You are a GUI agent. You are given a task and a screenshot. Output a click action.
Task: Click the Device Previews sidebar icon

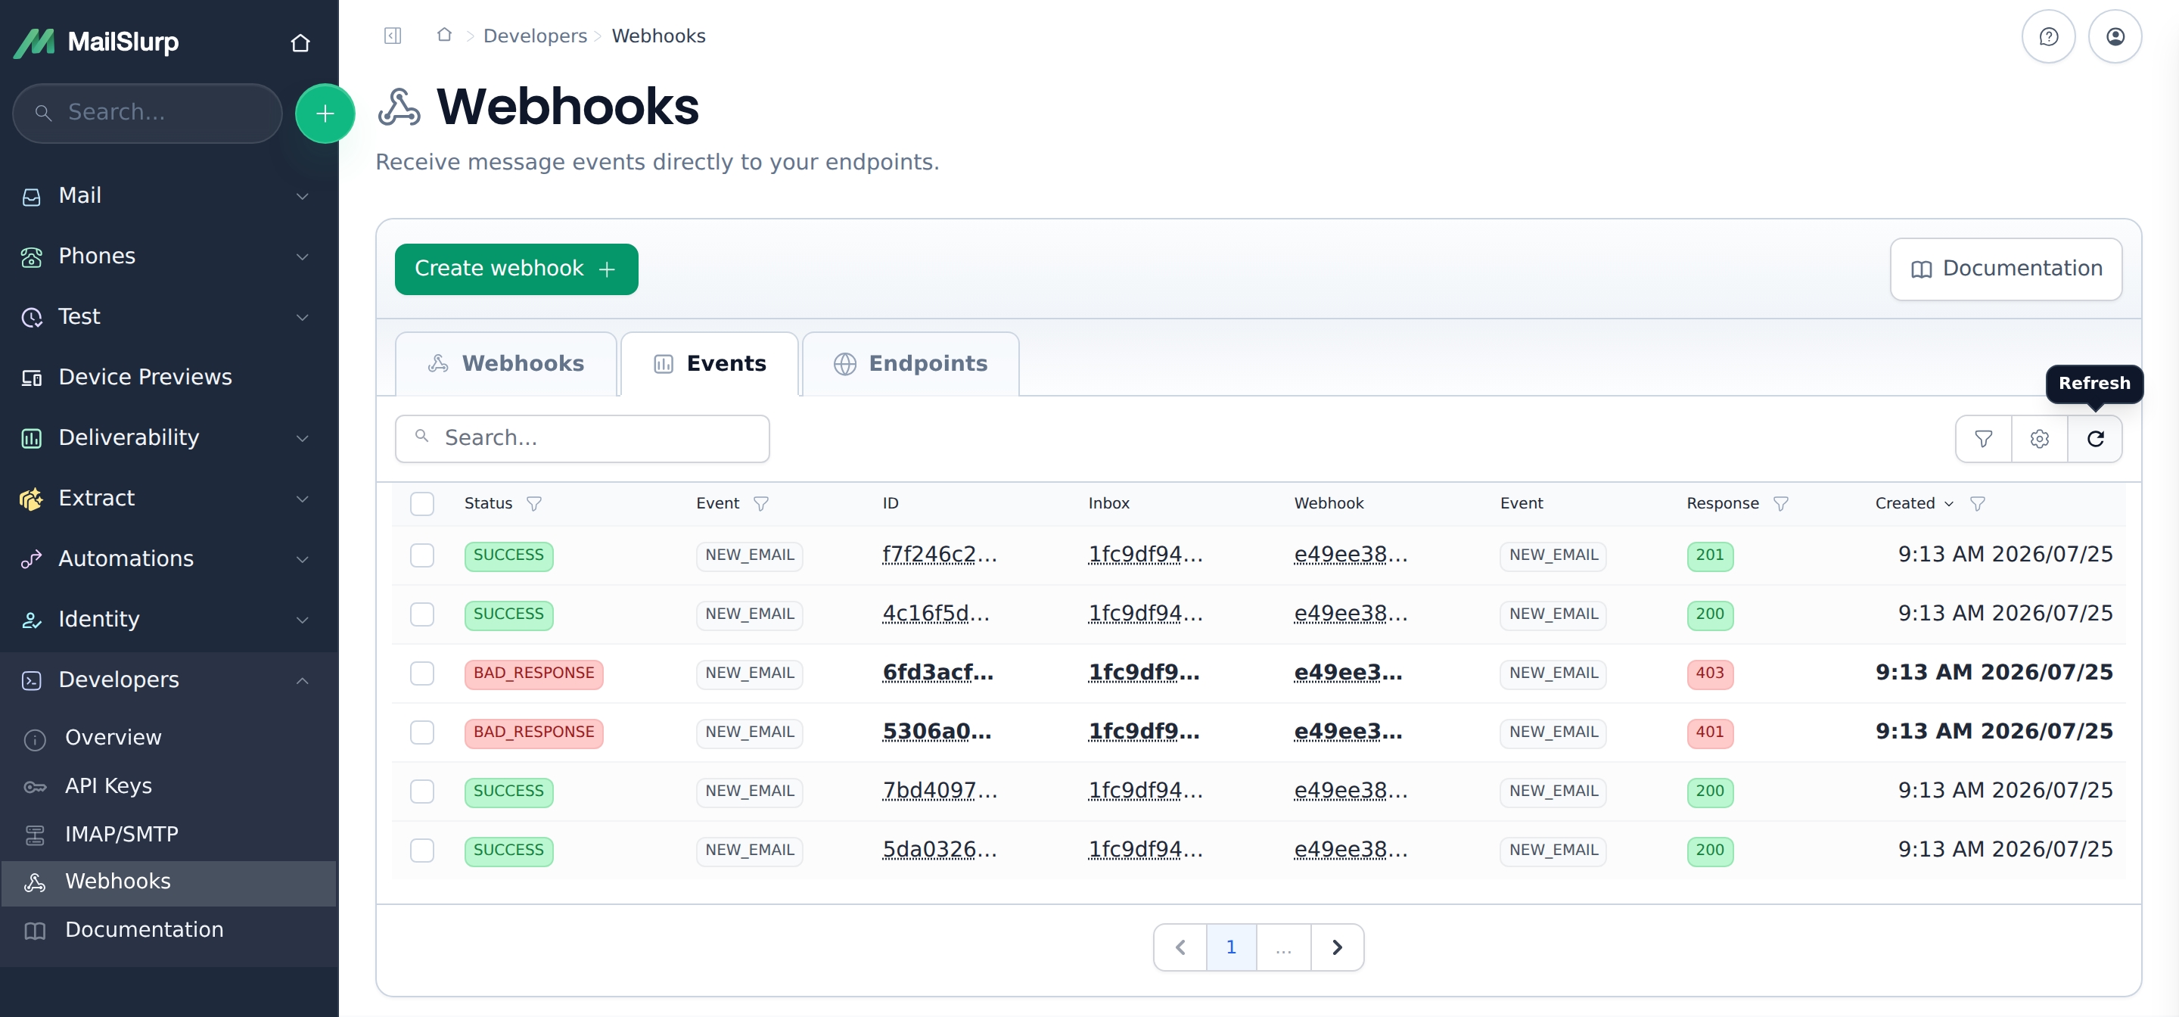(x=31, y=378)
